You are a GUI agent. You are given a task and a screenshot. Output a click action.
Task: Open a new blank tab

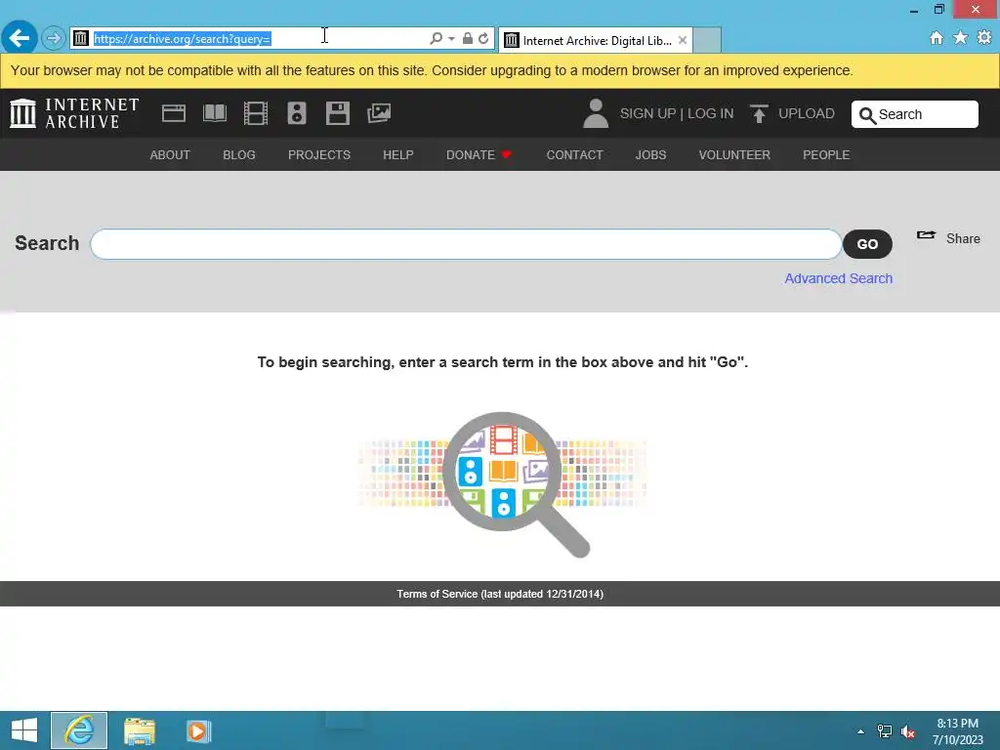(x=707, y=40)
